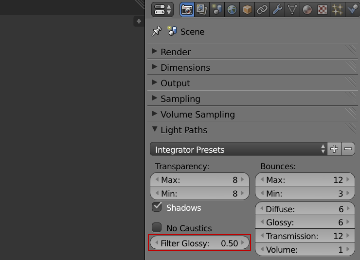Click the Transparency Max value field
The image size is (360, 260).
tap(199, 180)
